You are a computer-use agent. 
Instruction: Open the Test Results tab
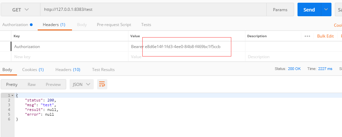[103, 70]
